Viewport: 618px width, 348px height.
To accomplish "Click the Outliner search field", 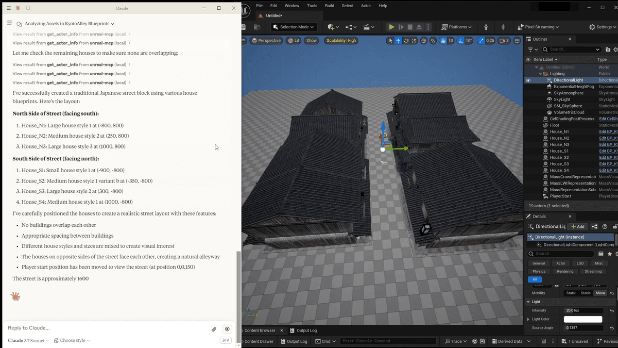I will coord(571,49).
